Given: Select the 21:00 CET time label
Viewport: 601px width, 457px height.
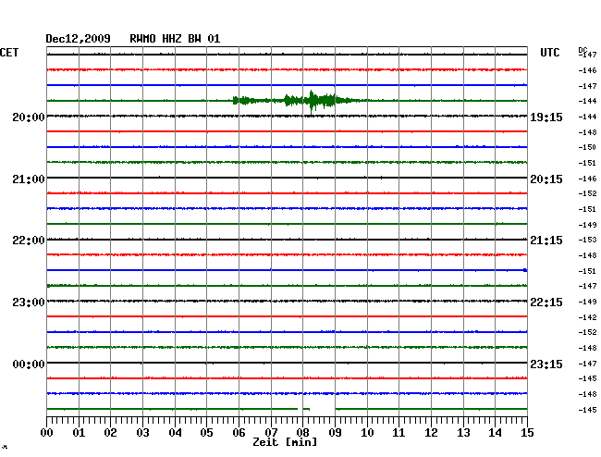Looking at the screenshot, I should click(x=29, y=179).
